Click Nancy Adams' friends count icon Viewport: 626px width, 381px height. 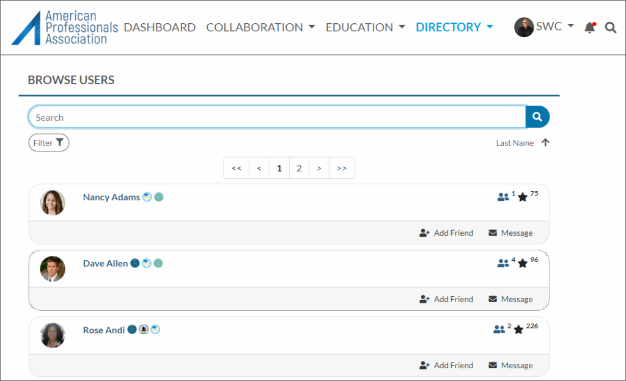click(x=503, y=197)
